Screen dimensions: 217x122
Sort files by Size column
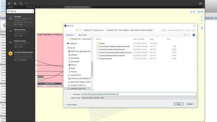tap(169, 39)
